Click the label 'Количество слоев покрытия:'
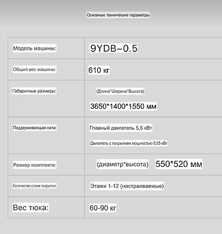Screen dimensions: 222x234 point(34,186)
